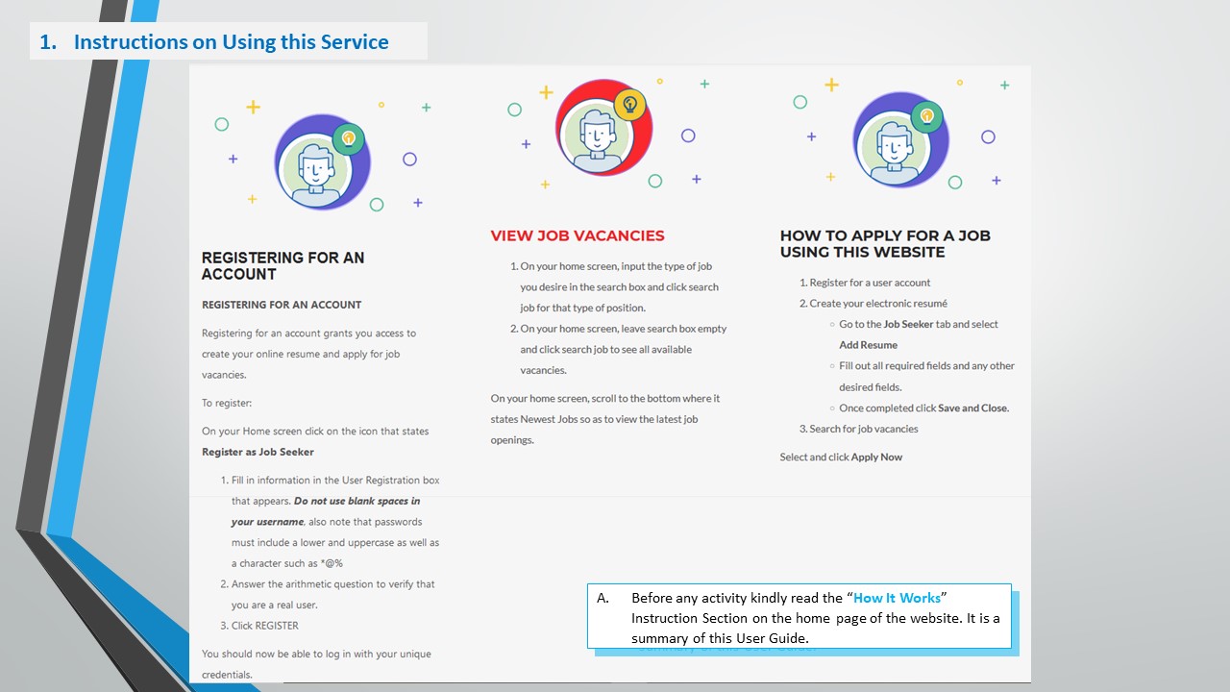Click the green lightbulb badge on the left avatar
The width and height of the screenshot is (1230, 692).
pyautogui.click(x=348, y=139)
